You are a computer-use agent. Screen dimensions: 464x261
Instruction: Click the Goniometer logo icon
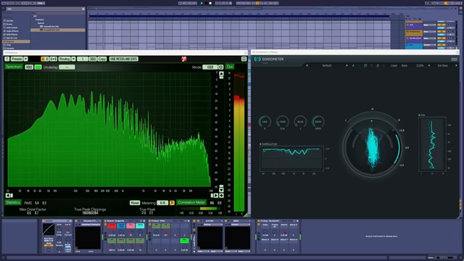coord(257,59)
